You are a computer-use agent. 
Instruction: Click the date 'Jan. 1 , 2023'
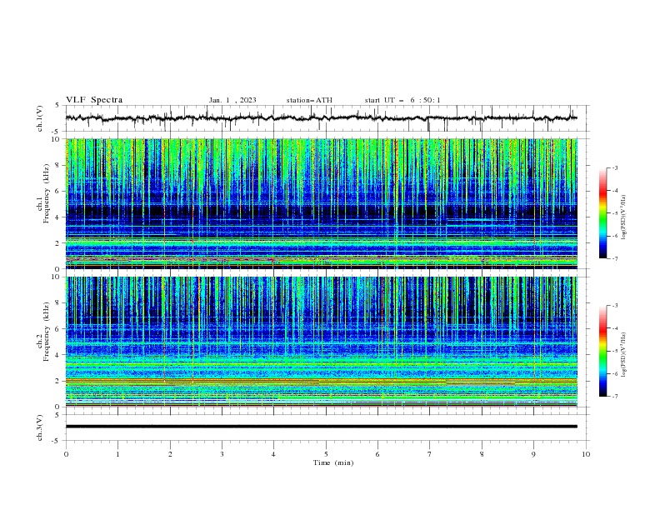click(x=232, y=100)
